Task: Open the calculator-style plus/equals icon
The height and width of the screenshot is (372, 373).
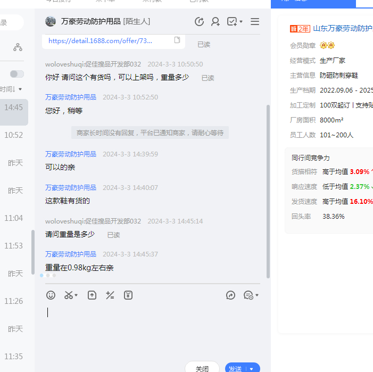Action: click(x=110, y=295)
